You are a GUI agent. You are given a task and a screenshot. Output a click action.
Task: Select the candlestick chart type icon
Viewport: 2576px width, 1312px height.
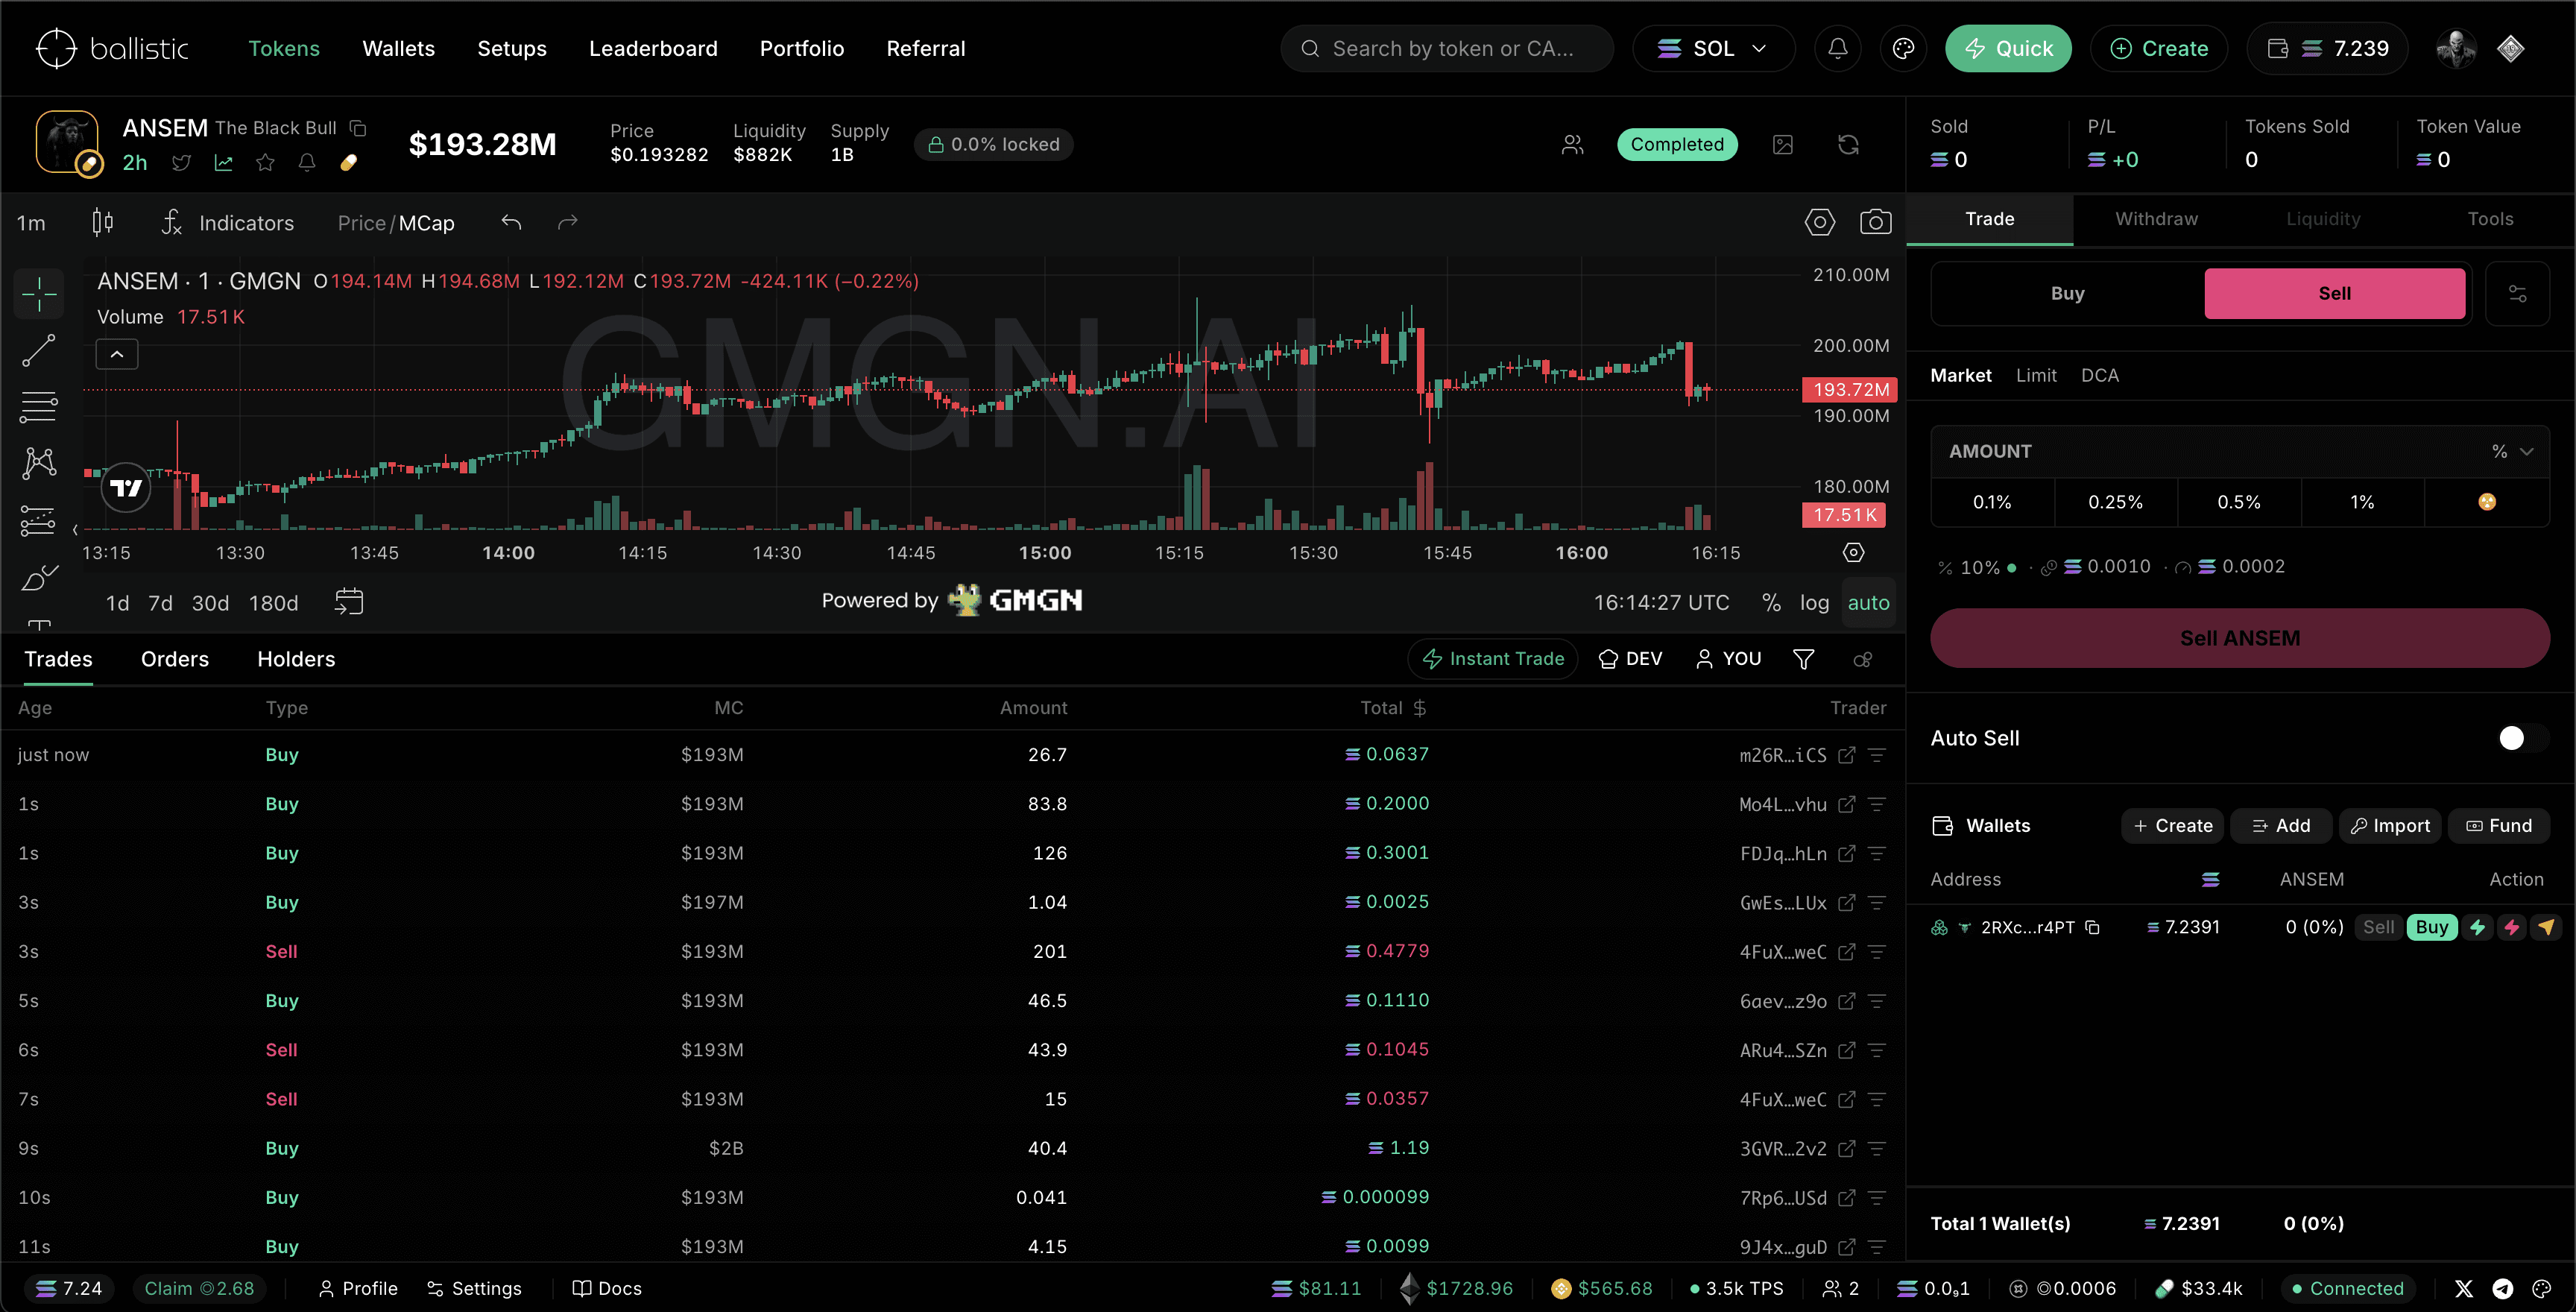(102, 222)
